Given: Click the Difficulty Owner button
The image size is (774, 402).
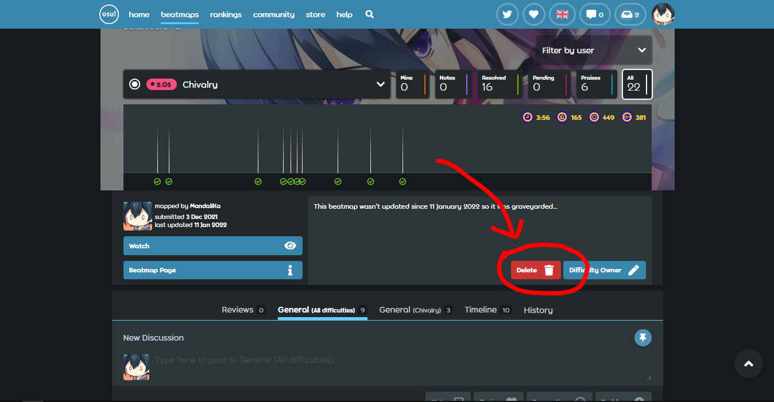Looking at the screenshot, I should [x=605, y=270].
